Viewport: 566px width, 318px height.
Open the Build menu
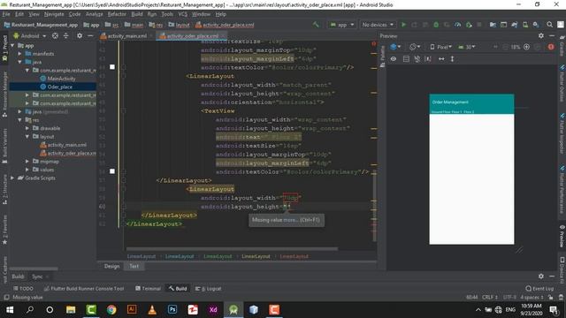coord(137,14)
